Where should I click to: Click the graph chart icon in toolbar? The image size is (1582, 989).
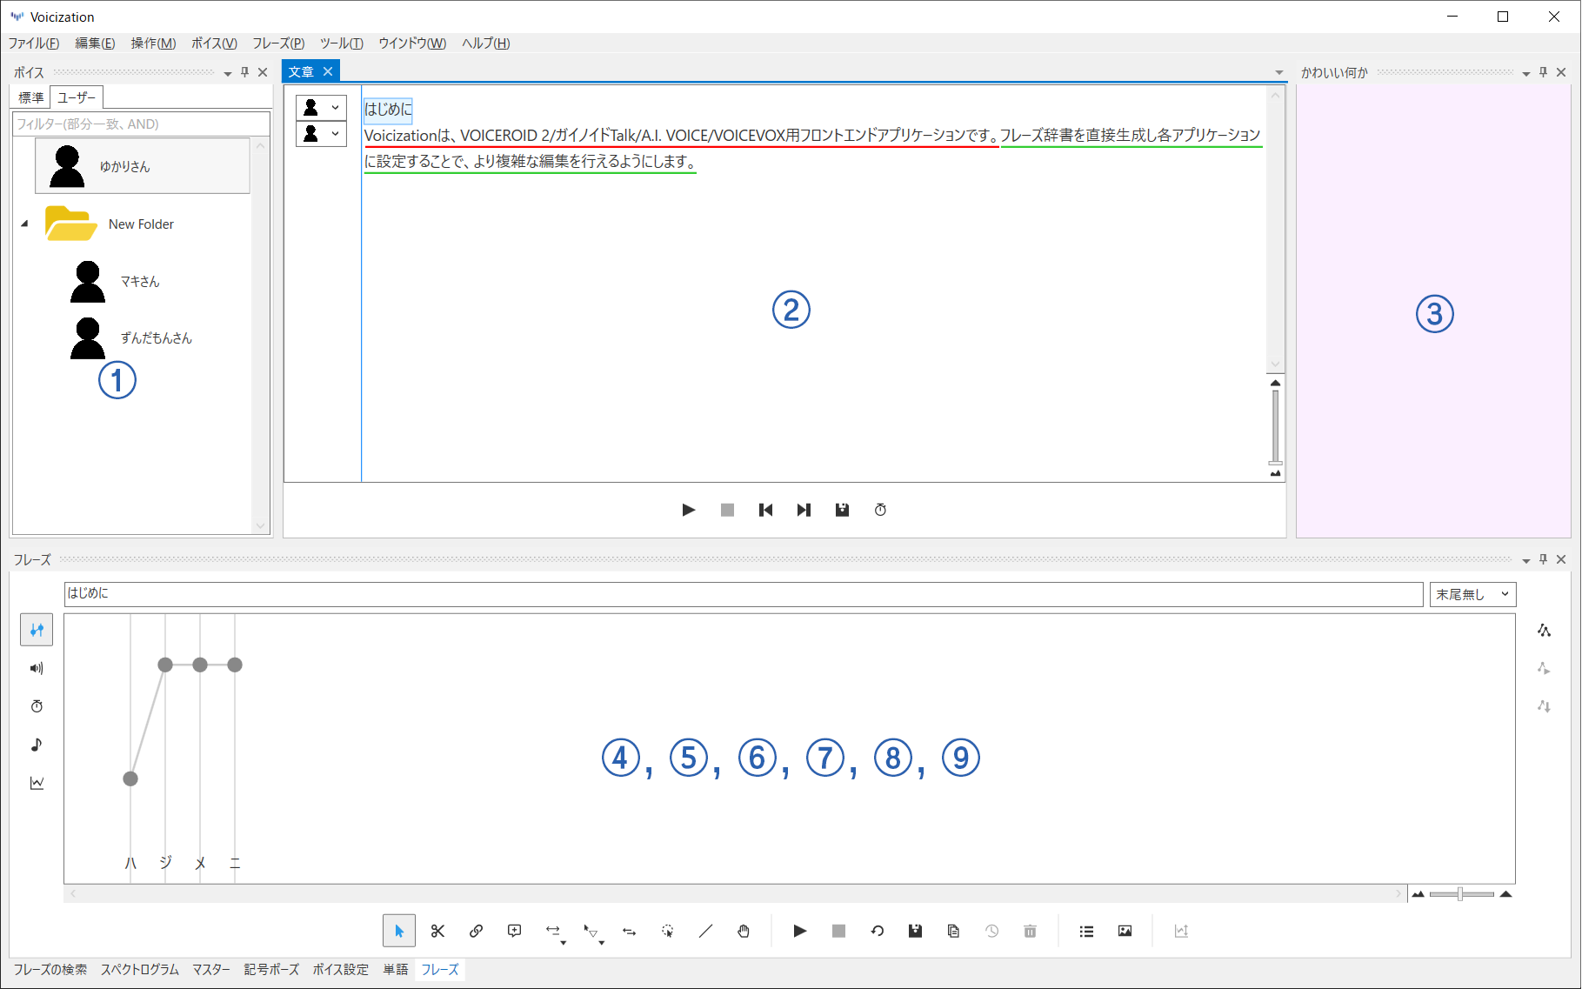(x=1181, y=931)
